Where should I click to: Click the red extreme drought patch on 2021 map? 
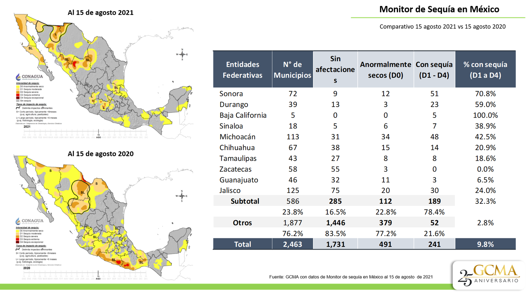(x=75, y=64)
